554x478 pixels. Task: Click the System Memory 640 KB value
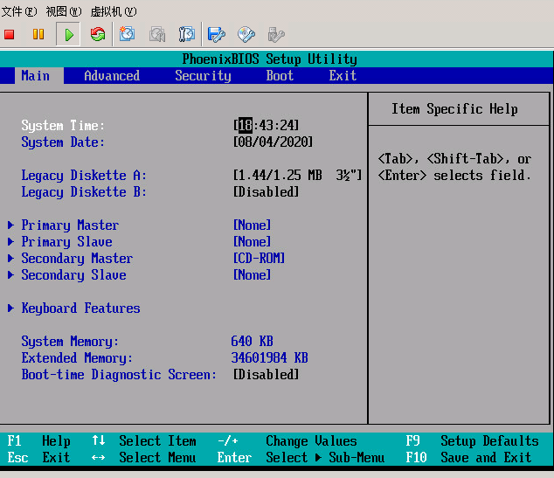point(252,342)
